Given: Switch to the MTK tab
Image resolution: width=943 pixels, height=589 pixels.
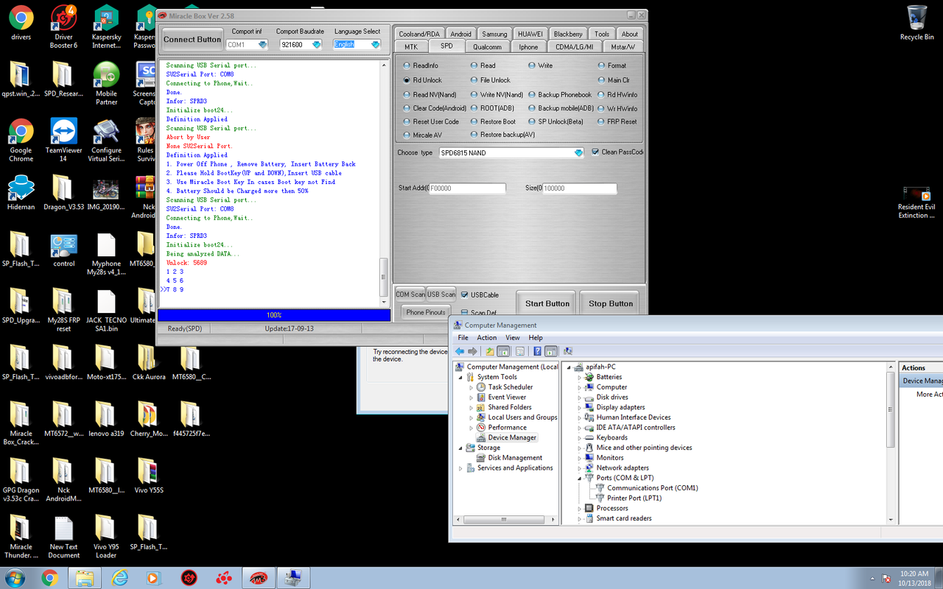Looking at the screenshot, I should tap(411, 46).
